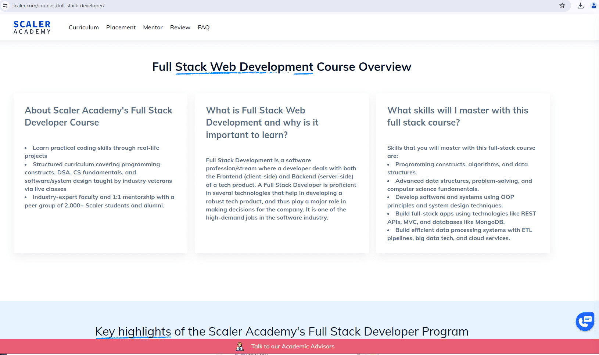Select the Build full-stack apps using REST bullet
The height and width of the screenshot is (355, 599).
point(462,218)
